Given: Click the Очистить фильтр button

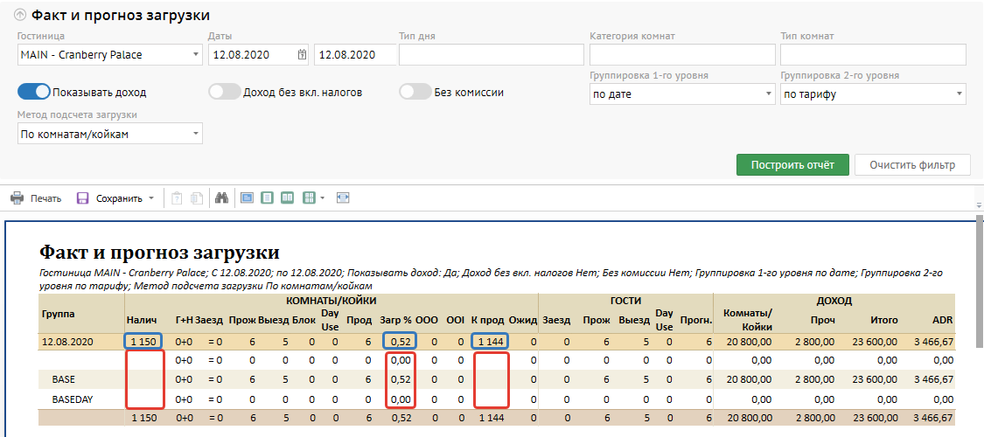Looking at the screenshot, I should (x=912, y=164).
